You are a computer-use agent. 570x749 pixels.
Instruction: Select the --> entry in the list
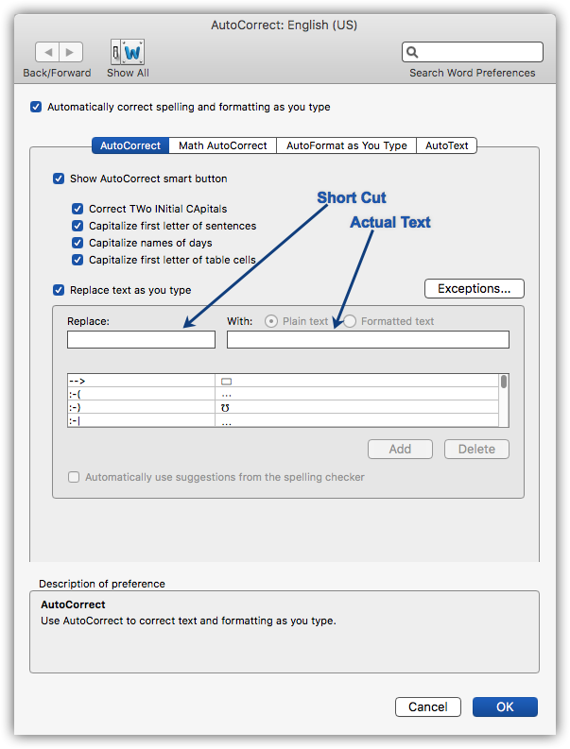click(283, 381)
